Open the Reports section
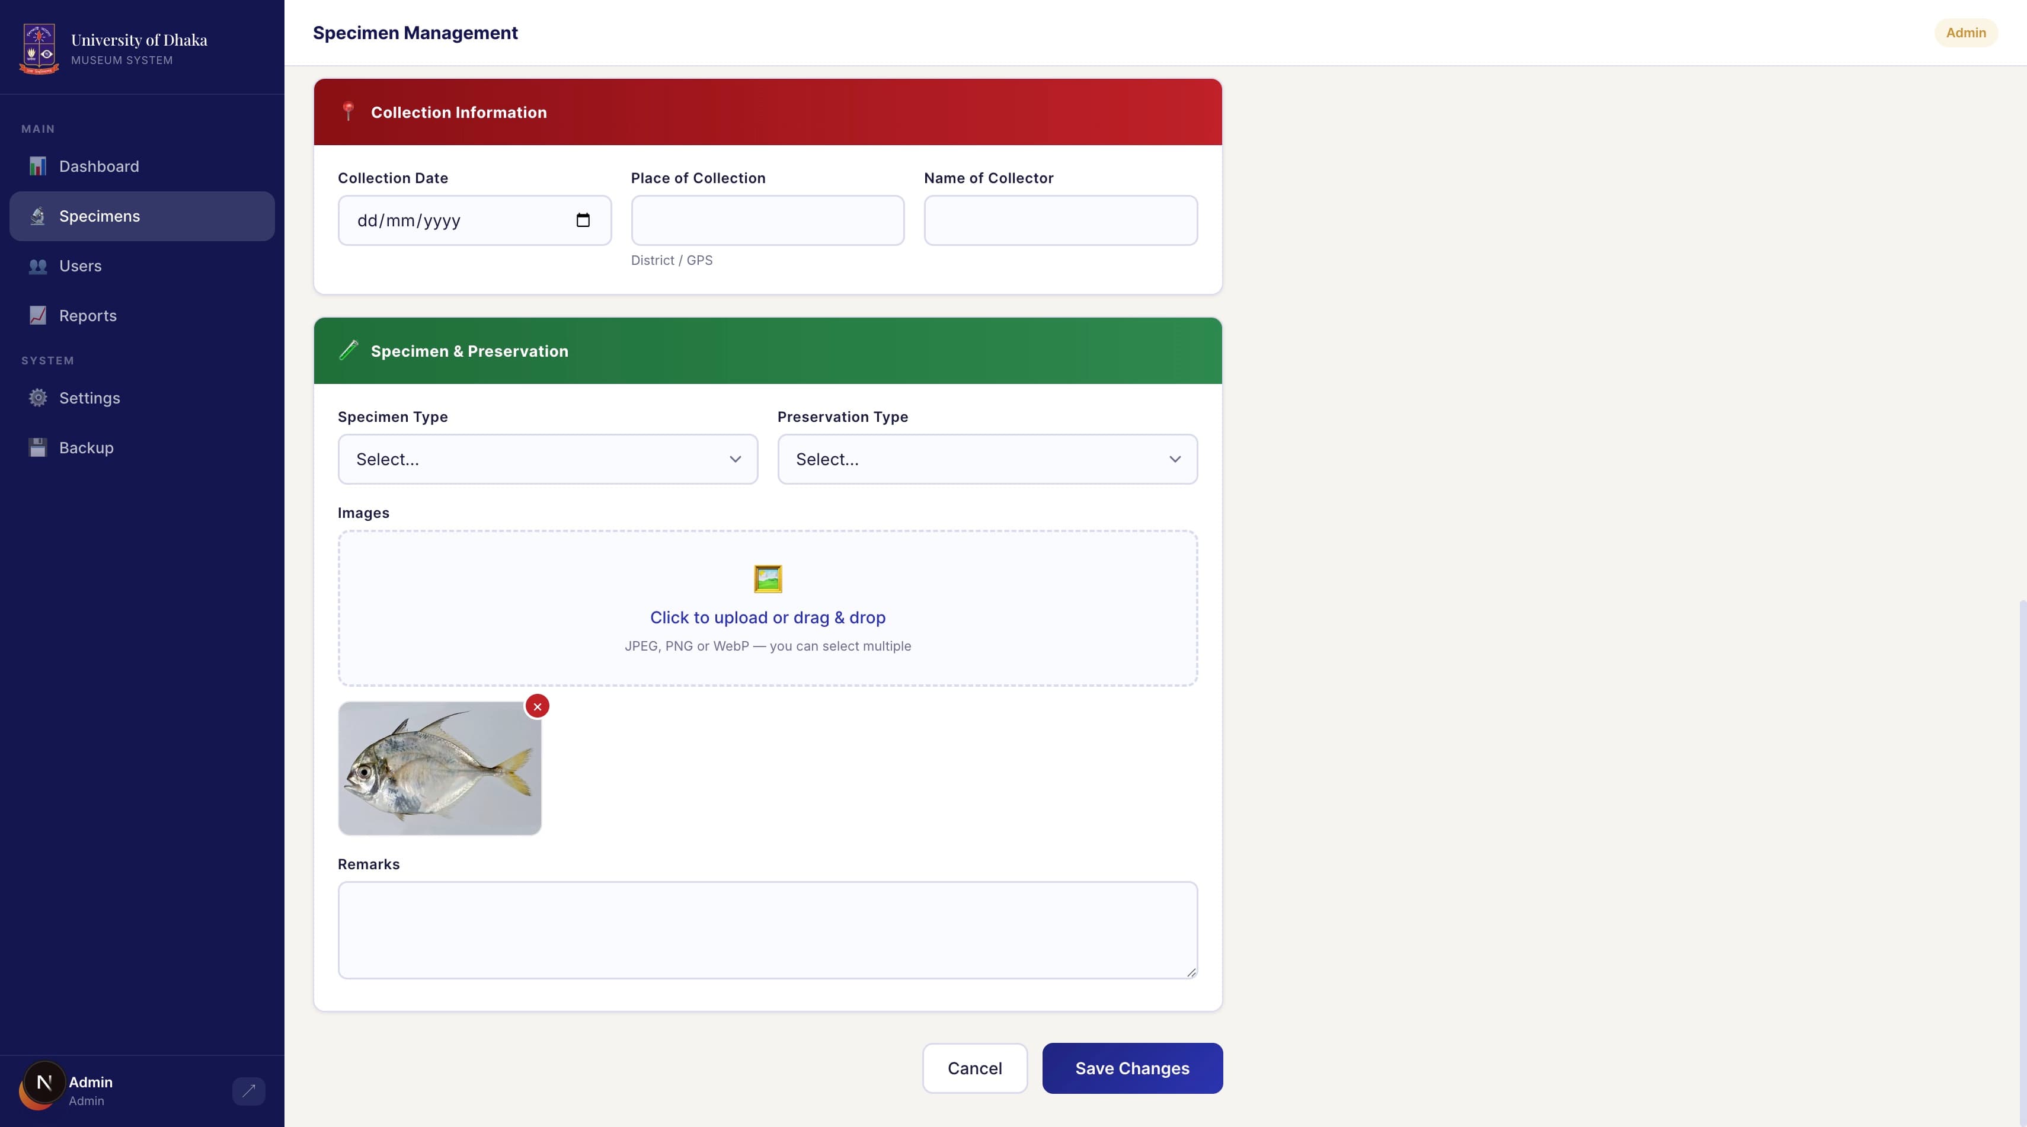Viewport: 2027px width, 1127px height. tap(142, 315)
